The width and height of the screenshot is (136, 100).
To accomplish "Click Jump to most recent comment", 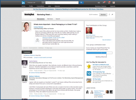I will click(x=43, y=57).
